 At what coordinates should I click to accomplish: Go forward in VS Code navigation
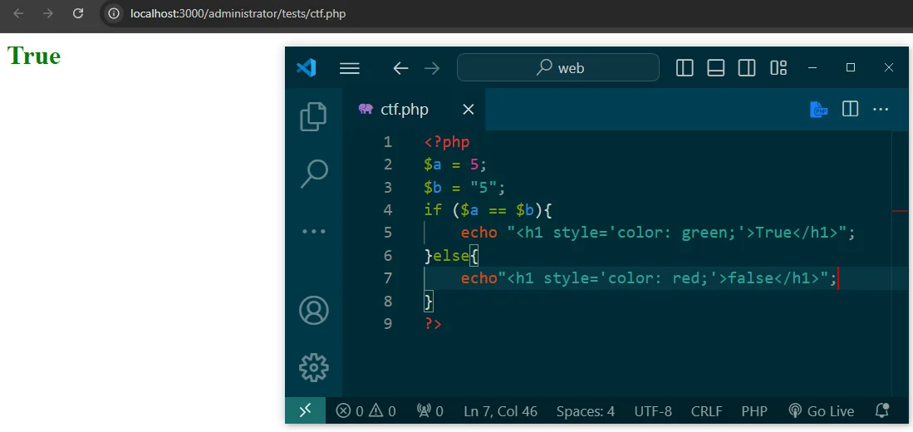click(x=432, y=68)
